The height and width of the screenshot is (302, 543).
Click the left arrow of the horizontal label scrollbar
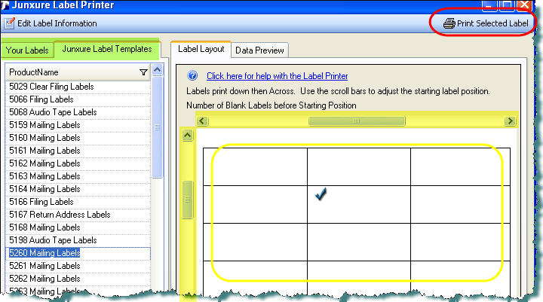pyautogui.click(x=202, y=120)
